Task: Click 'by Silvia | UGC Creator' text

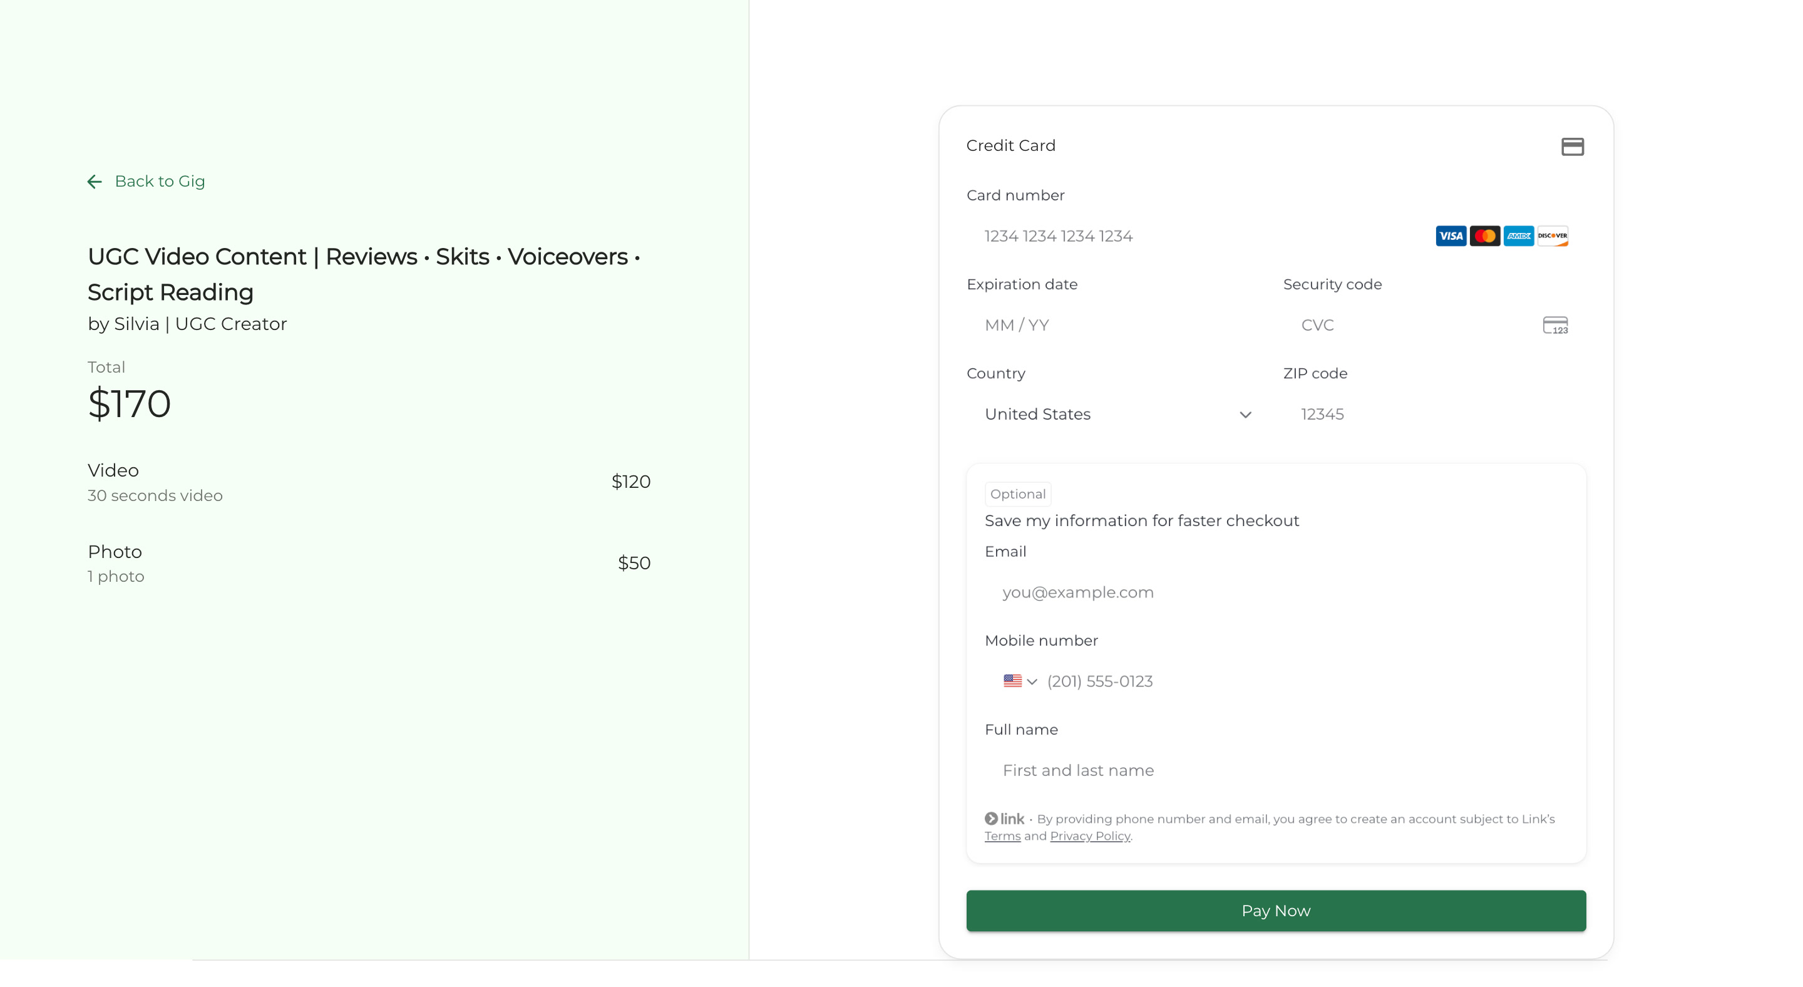Action: [187, 324]
